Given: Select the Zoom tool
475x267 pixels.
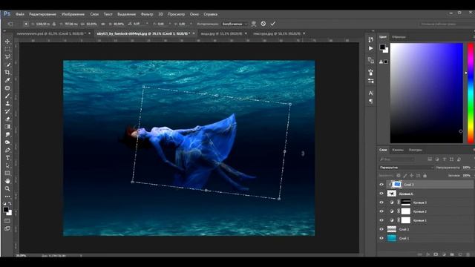Looking at the screenshot, I should 7,188.
